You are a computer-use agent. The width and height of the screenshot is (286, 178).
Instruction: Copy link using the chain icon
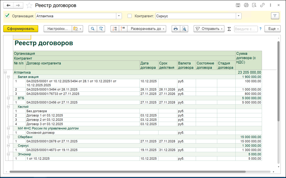[262, 5]
